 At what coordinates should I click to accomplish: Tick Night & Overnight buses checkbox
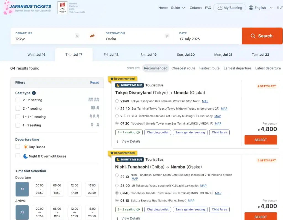[18, 156]
